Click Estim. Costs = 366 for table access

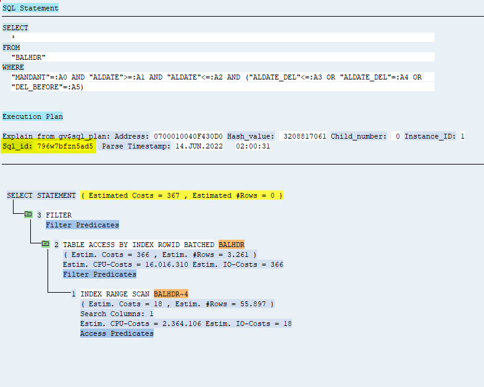pos(161,255)
